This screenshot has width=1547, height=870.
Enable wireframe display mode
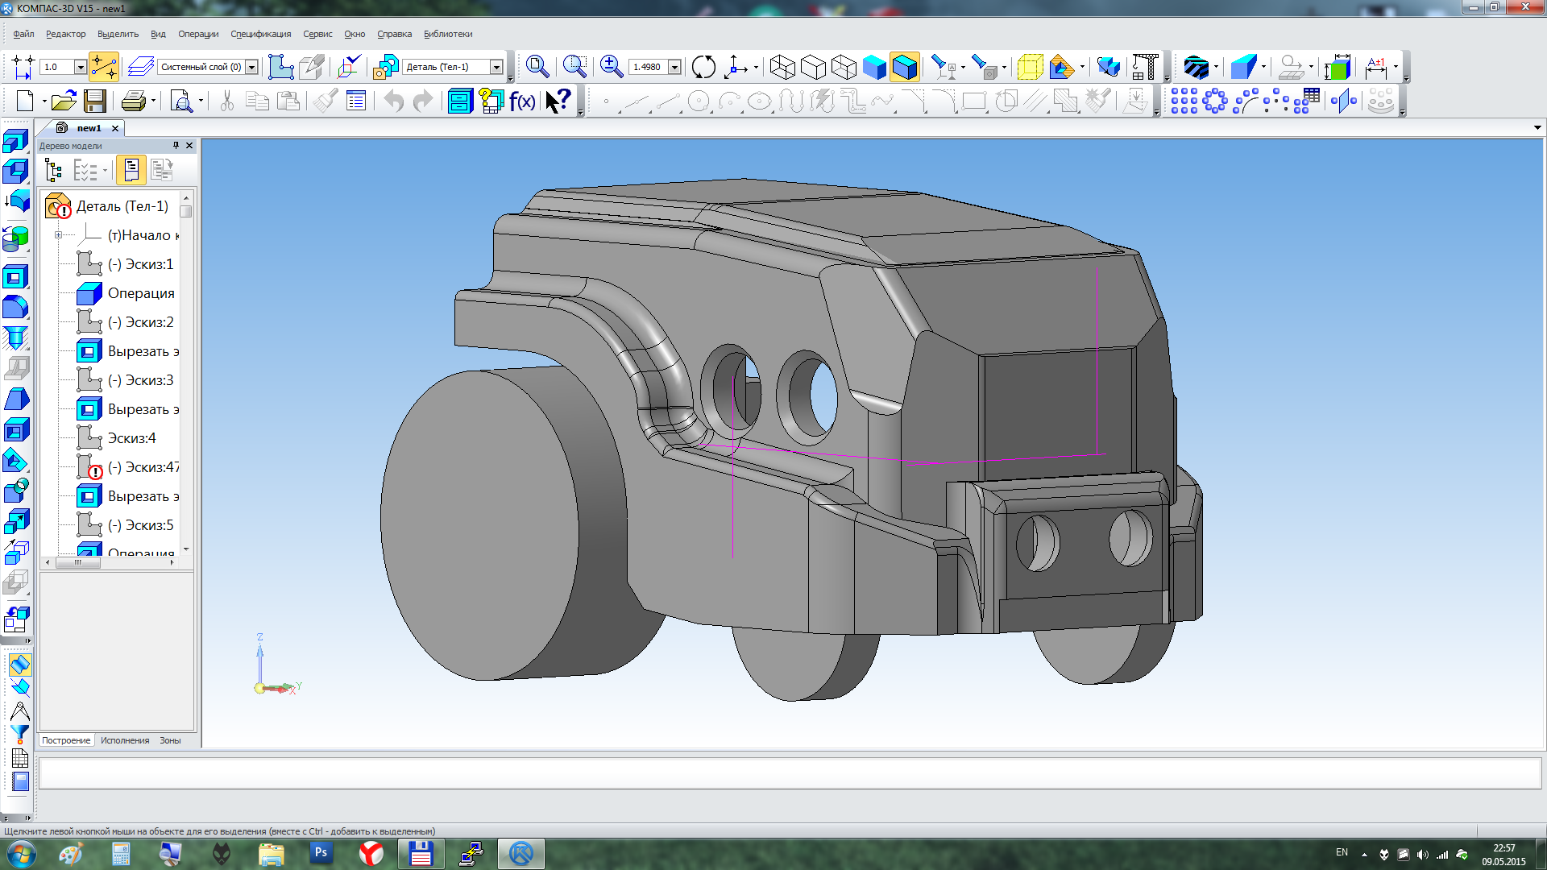[782, 67]
